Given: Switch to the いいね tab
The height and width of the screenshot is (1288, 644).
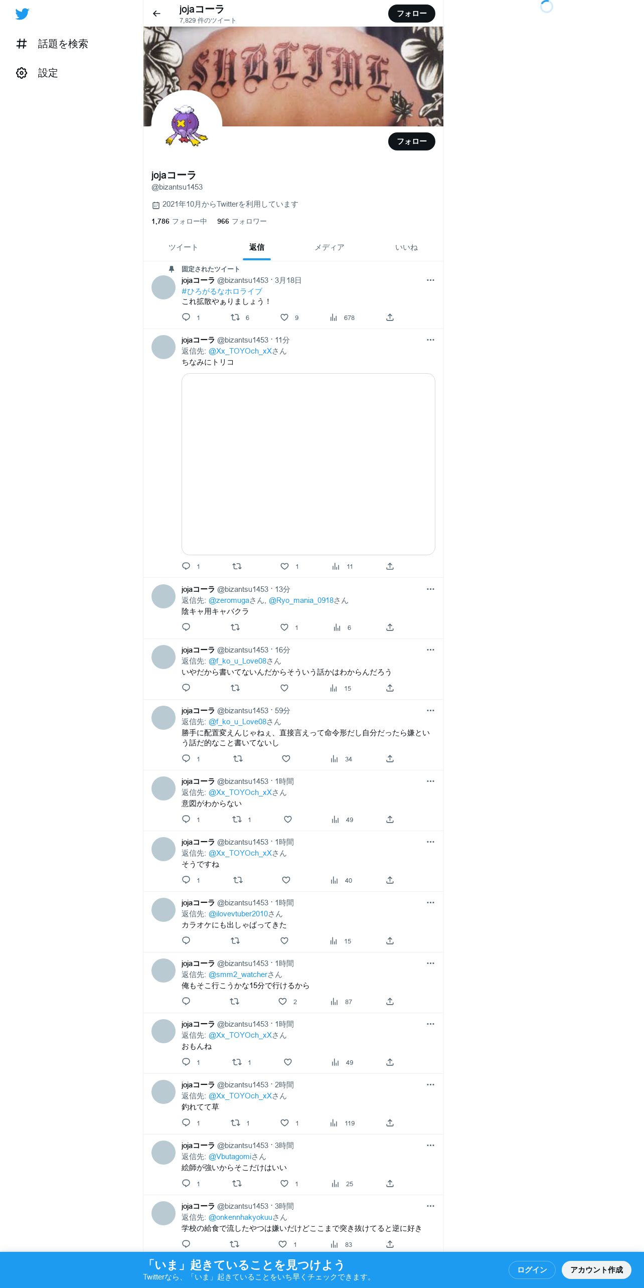Looking at the screenshot, I should tap(406, 247).
